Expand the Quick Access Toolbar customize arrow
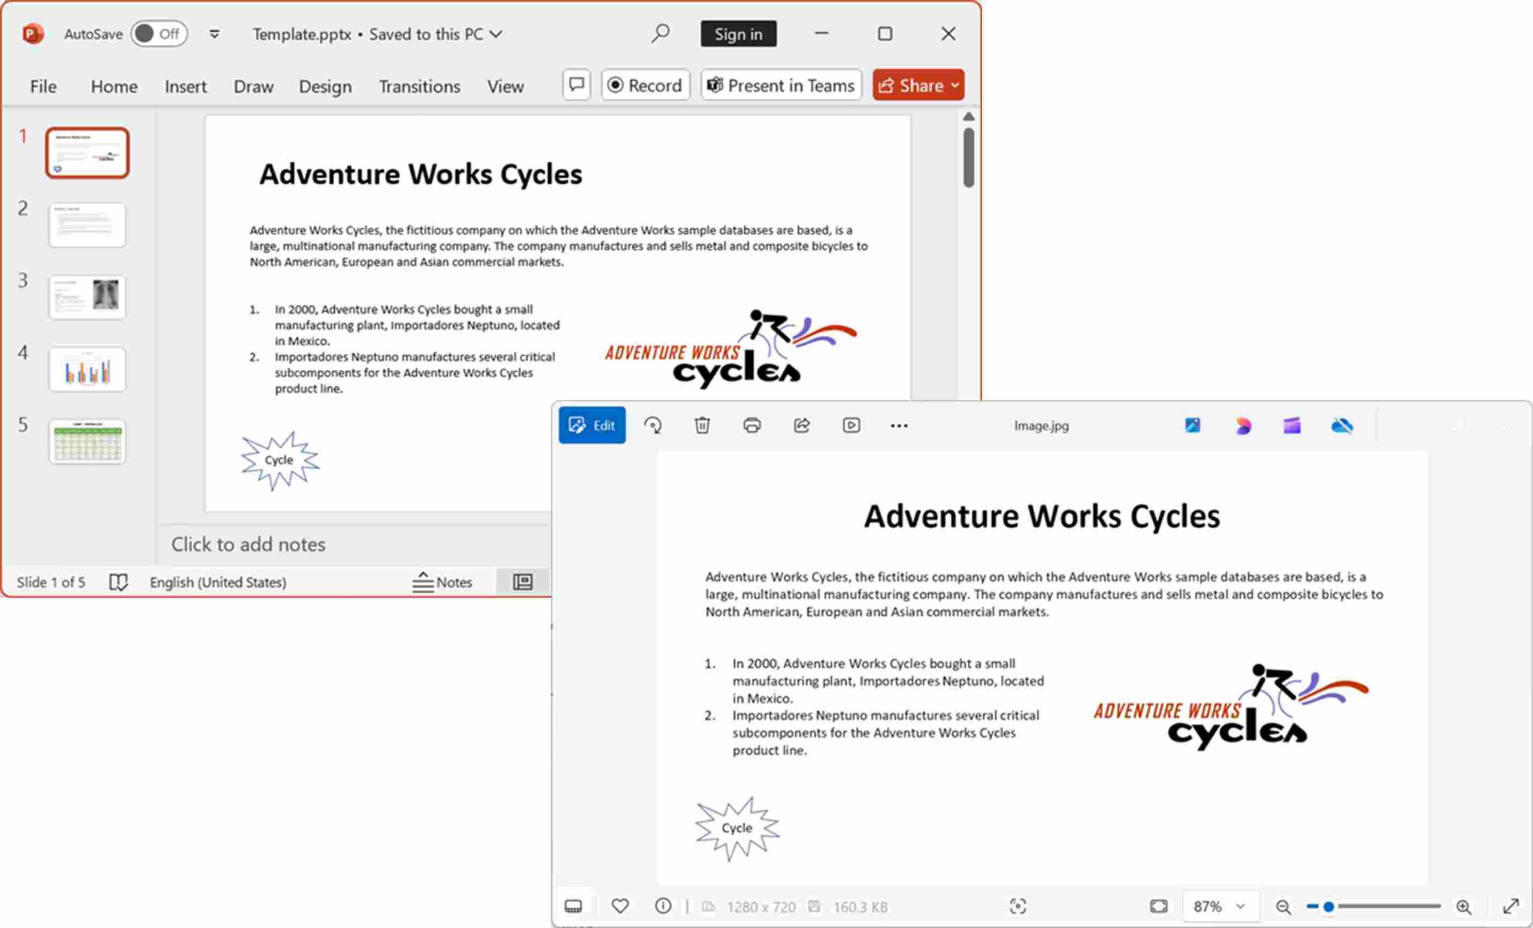 tap(214, 34)
